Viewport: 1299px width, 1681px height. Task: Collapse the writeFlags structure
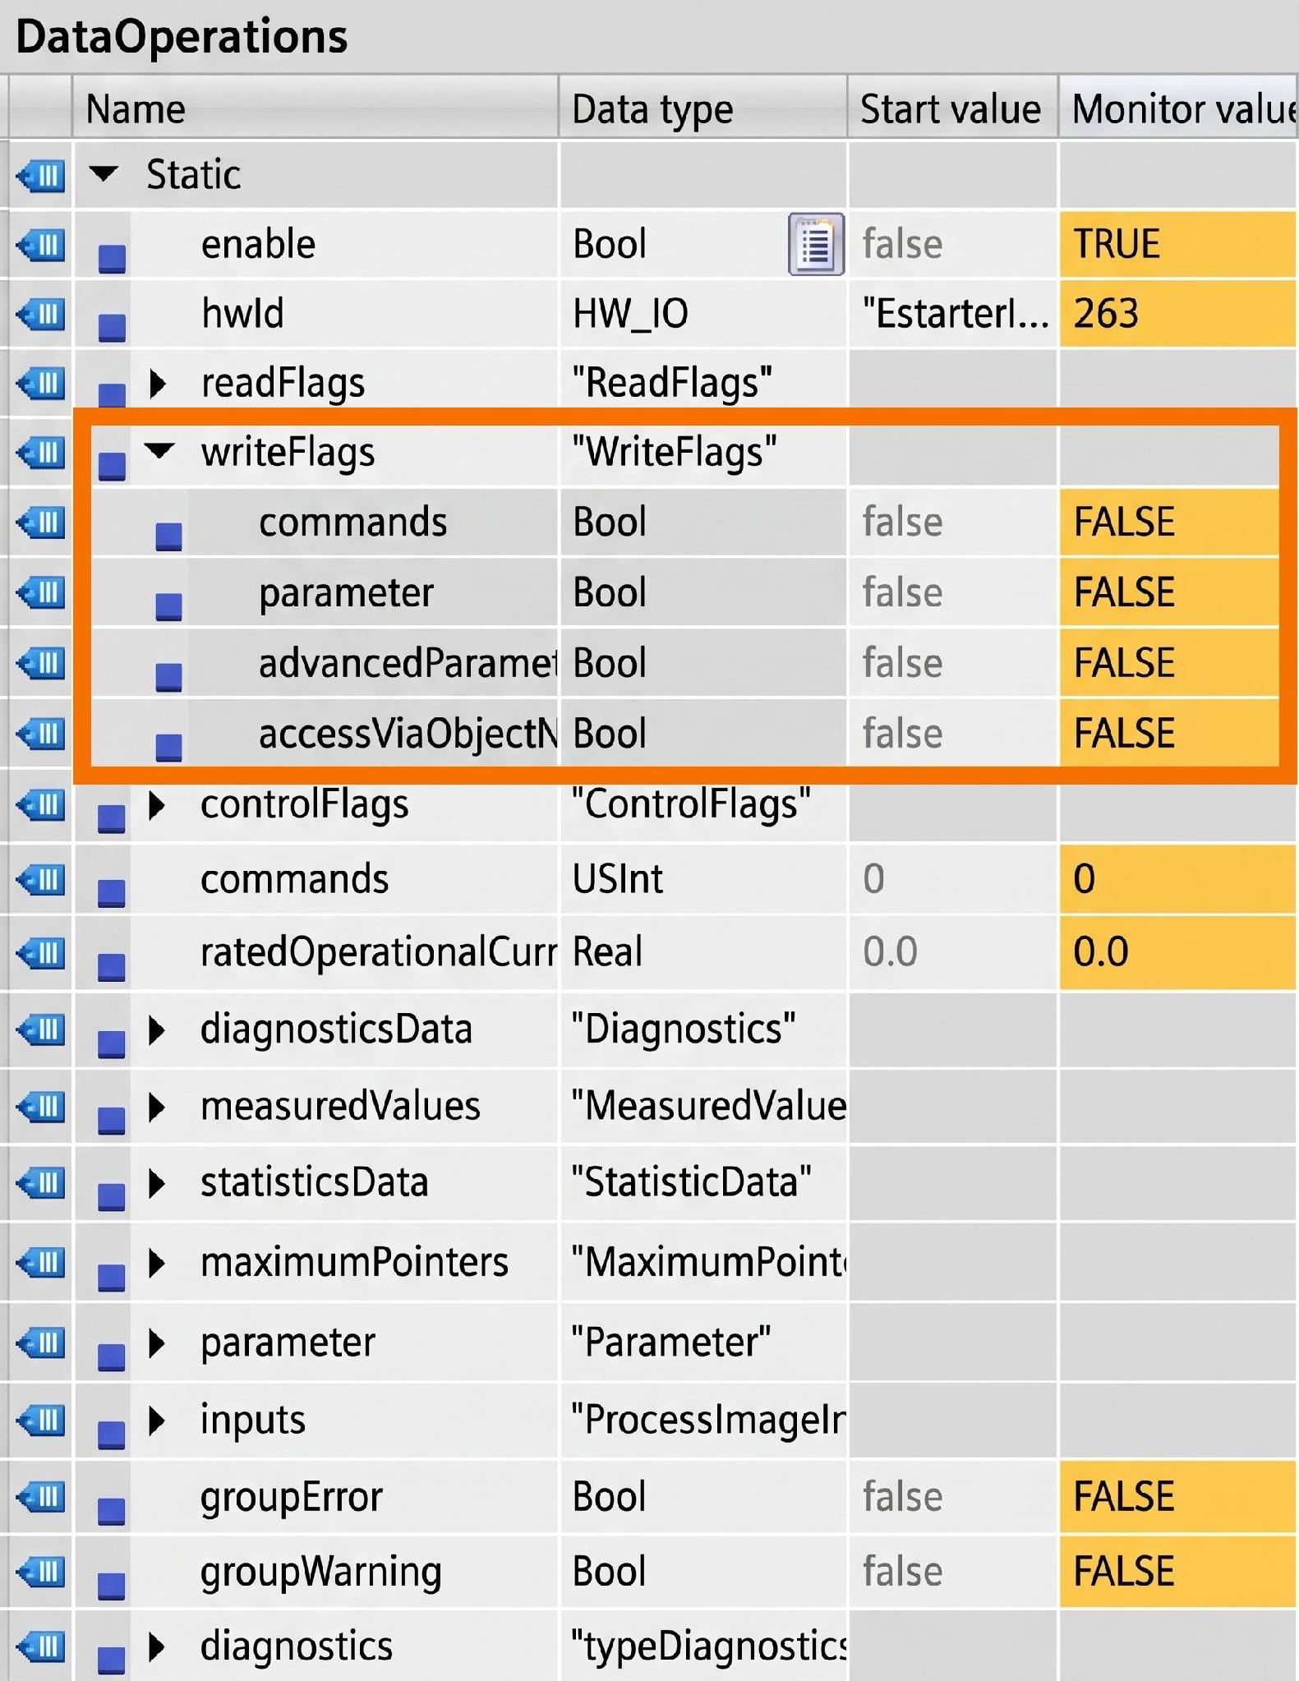point(160,451)
